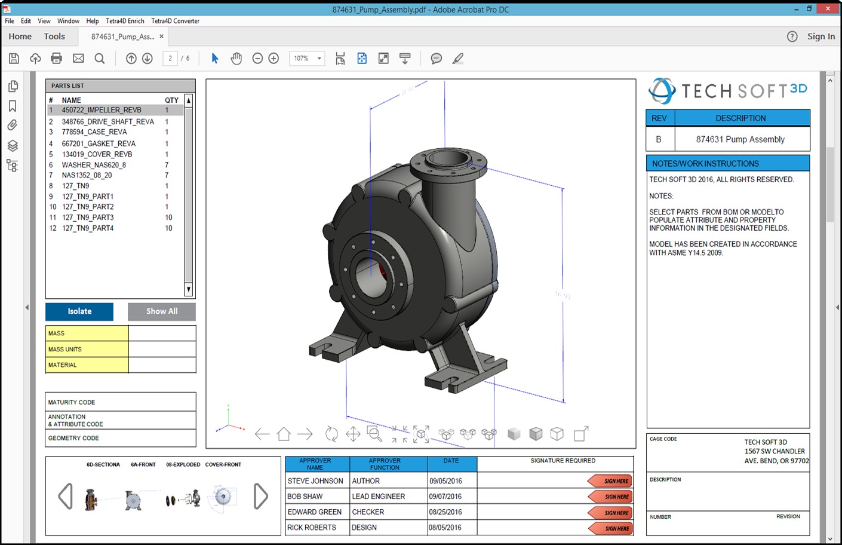Expand the right tools pane arrow

[837, 308]
